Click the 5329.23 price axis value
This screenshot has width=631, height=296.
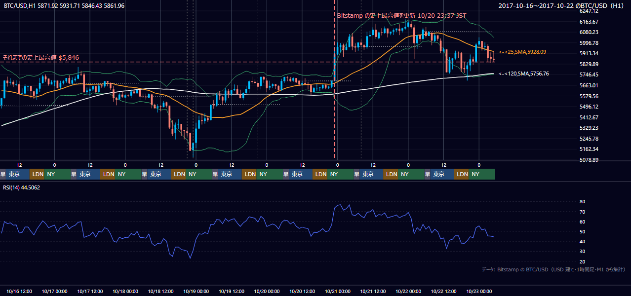tap(589, 128)
